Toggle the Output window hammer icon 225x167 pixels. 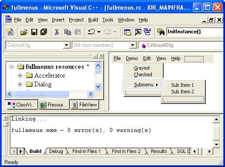138,32
